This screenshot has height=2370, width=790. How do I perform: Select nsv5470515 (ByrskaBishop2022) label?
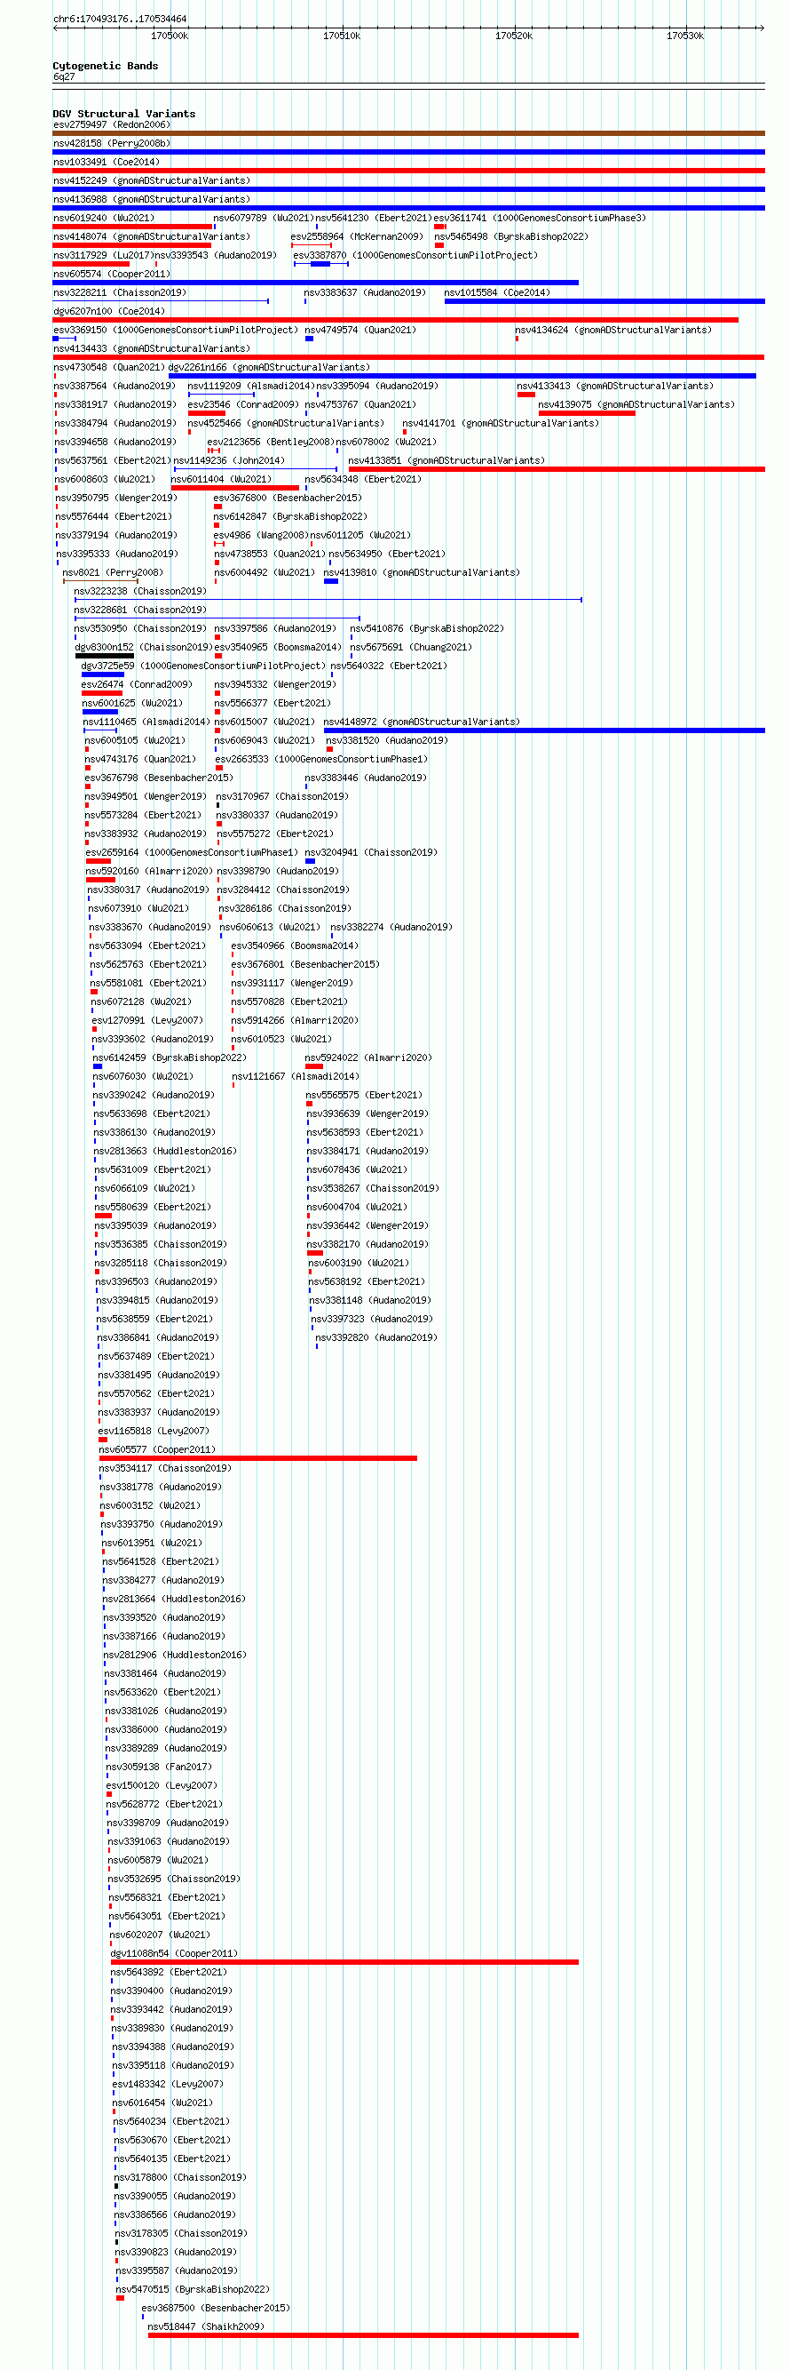coord(192,2290)
